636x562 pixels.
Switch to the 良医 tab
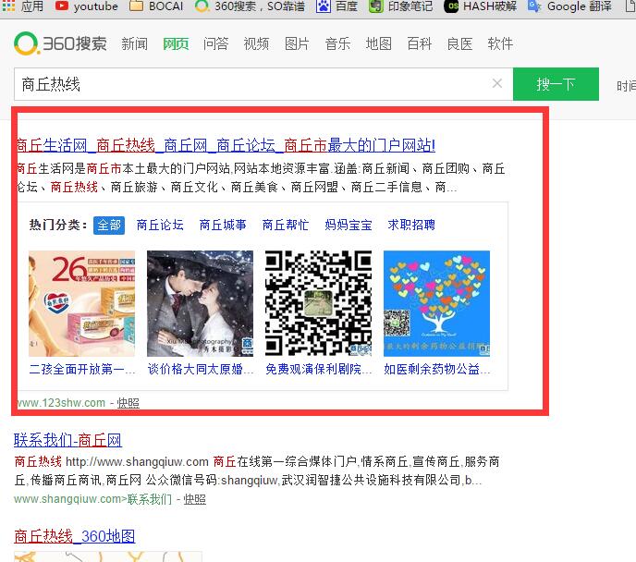point(459,43)
